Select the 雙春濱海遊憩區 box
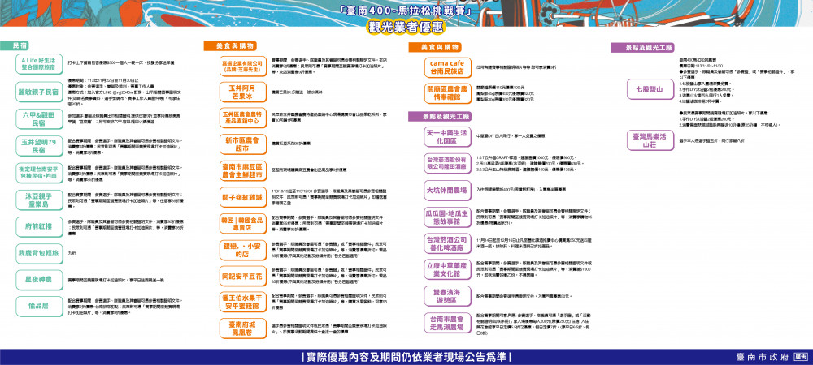The height and width of the screenshot is (365, 813). point(447,296)
